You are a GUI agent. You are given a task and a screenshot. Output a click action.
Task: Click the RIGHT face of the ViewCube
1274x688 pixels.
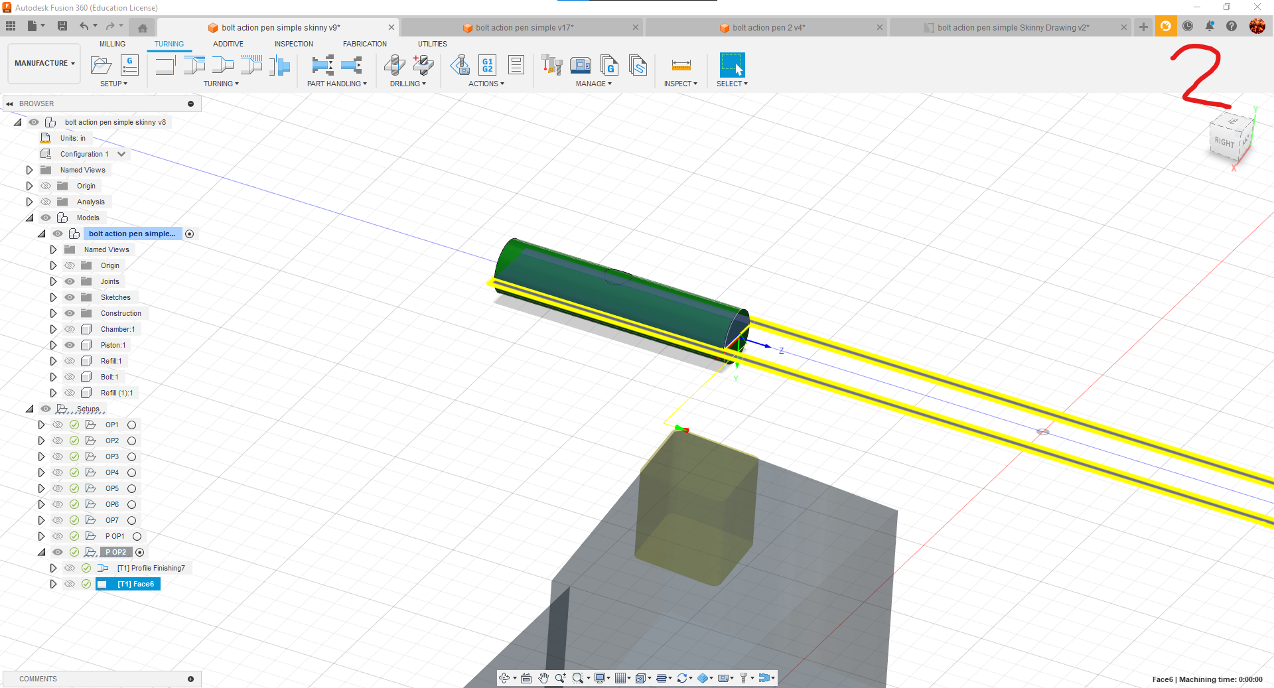[1224, 142]
